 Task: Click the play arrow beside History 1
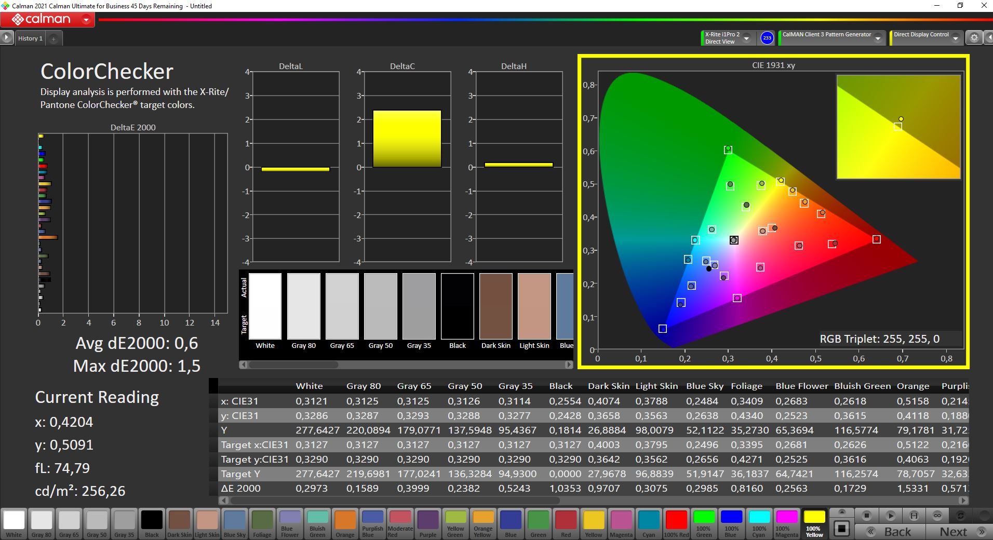pos(6,38)
